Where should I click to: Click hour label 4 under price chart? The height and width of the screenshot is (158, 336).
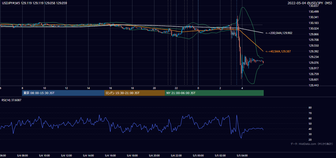coord(242,88)
